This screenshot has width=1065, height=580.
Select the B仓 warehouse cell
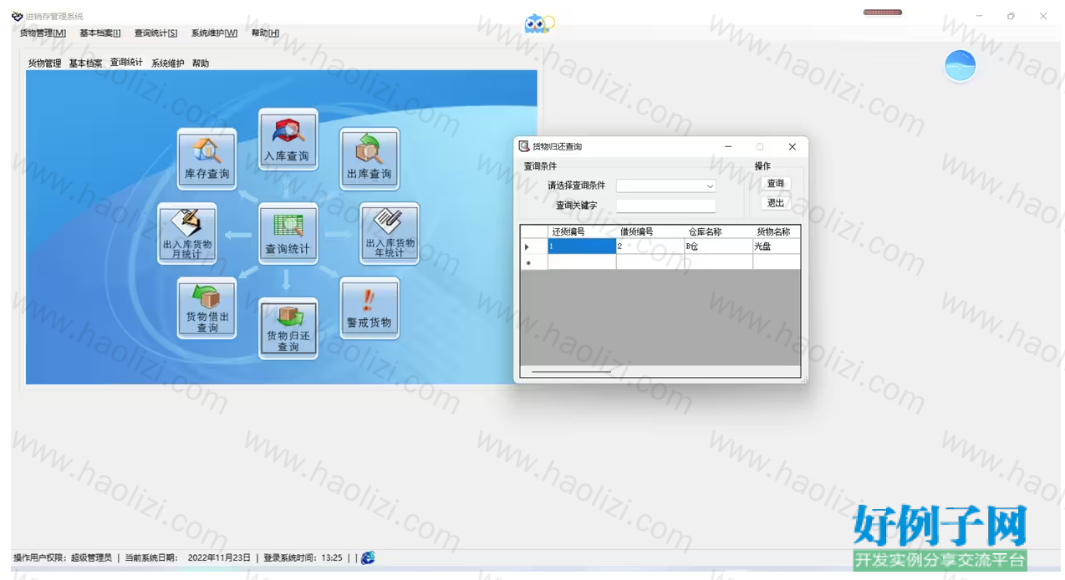point(719,247)
